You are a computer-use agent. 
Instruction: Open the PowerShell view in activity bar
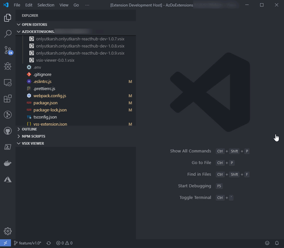pos(8,147)
